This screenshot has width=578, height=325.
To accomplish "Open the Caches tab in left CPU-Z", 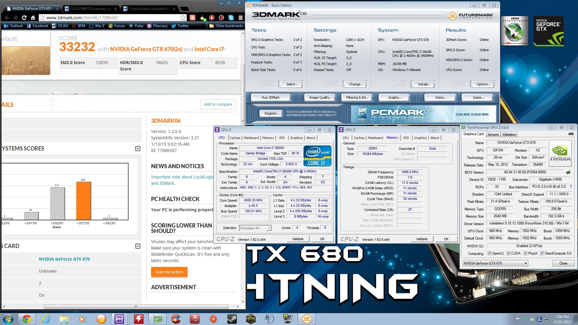I will tap(235, 138).
